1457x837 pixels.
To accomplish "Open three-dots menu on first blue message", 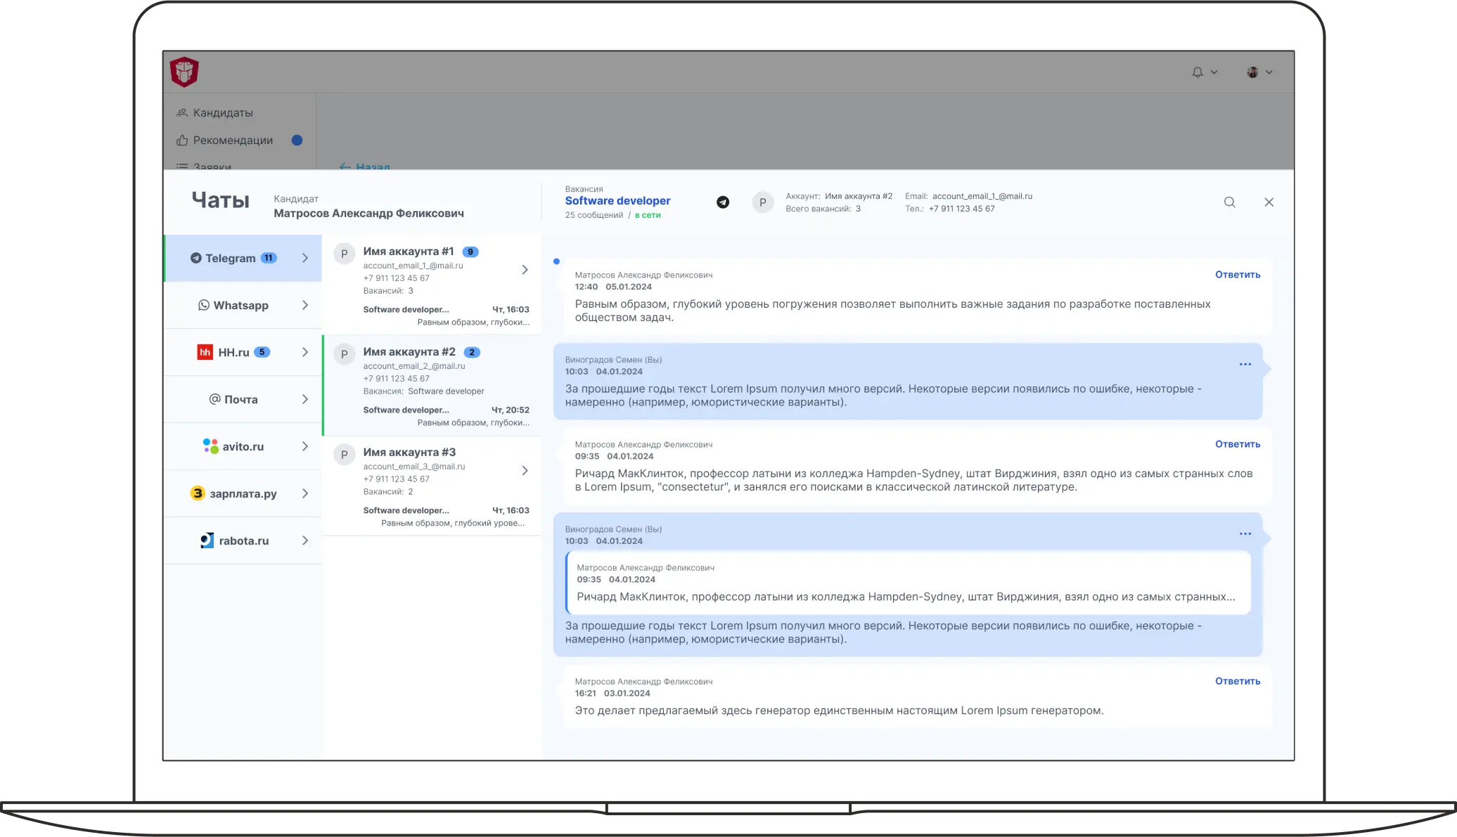I will [x=1245, y=365].
